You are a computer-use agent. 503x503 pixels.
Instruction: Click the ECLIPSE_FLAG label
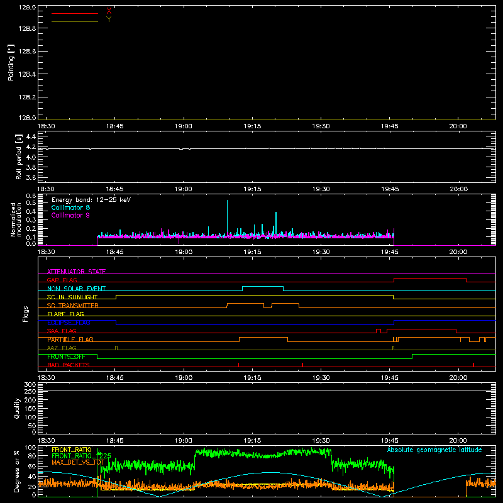click(x=69, y=323)
